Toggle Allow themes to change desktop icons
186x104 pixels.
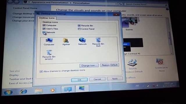pos(41,71)
